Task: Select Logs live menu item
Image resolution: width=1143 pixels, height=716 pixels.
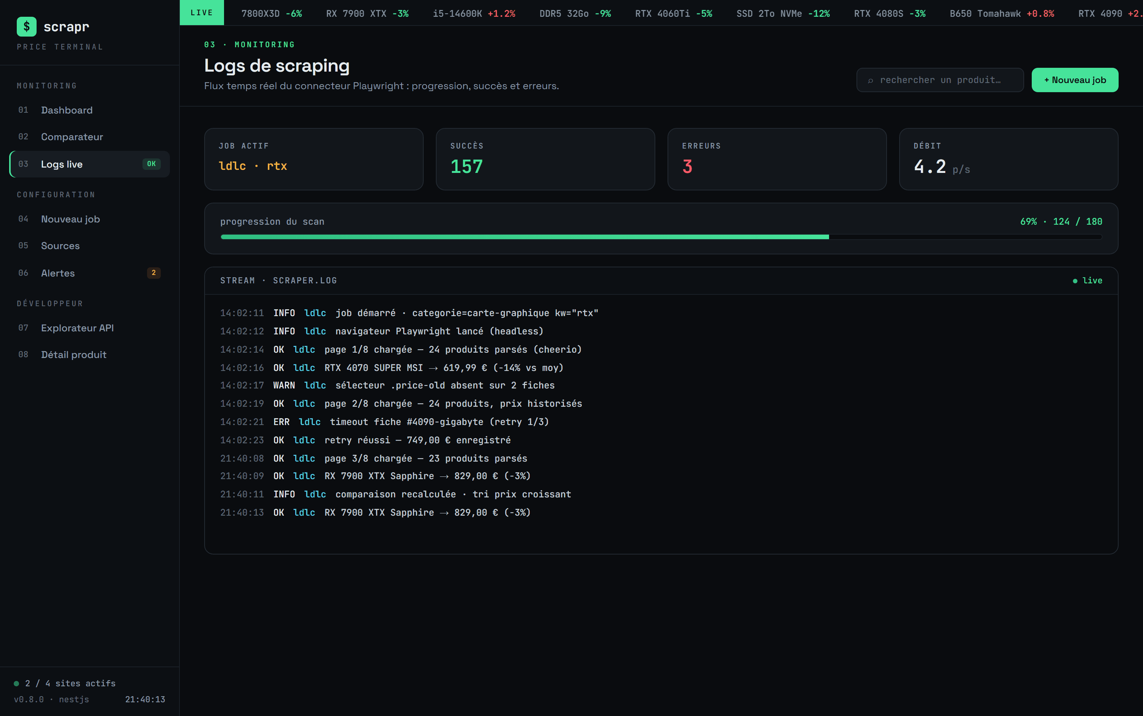Action: pos(90,164)
